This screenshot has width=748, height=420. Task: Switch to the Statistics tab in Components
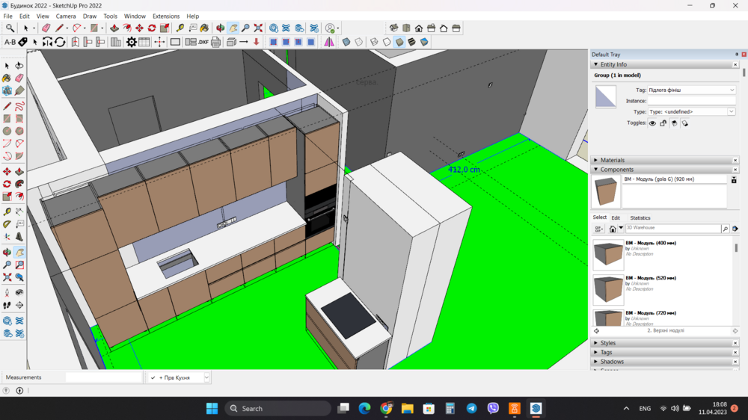click(x=640, y=218)
